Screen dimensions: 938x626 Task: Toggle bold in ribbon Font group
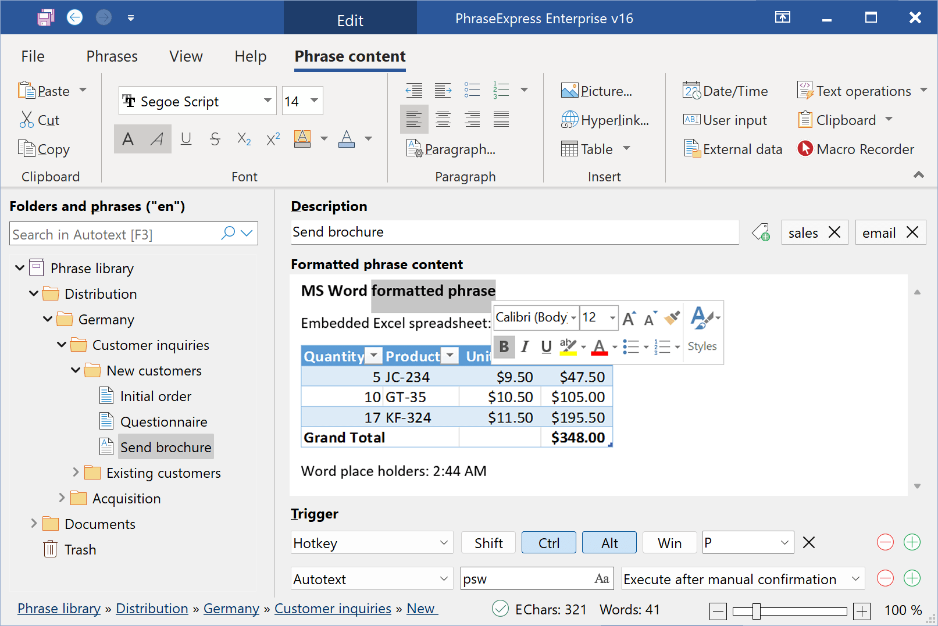click(x=128, y=139)
